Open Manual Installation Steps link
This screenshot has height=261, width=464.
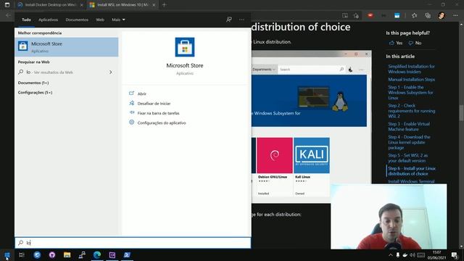click(x=411, y=79)
